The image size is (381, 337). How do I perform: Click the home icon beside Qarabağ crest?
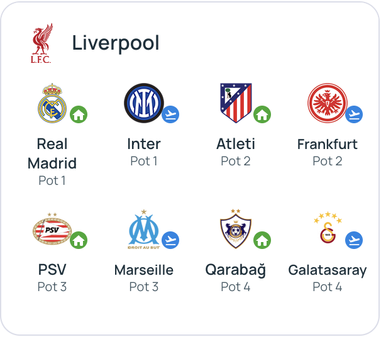pos(262,240)
